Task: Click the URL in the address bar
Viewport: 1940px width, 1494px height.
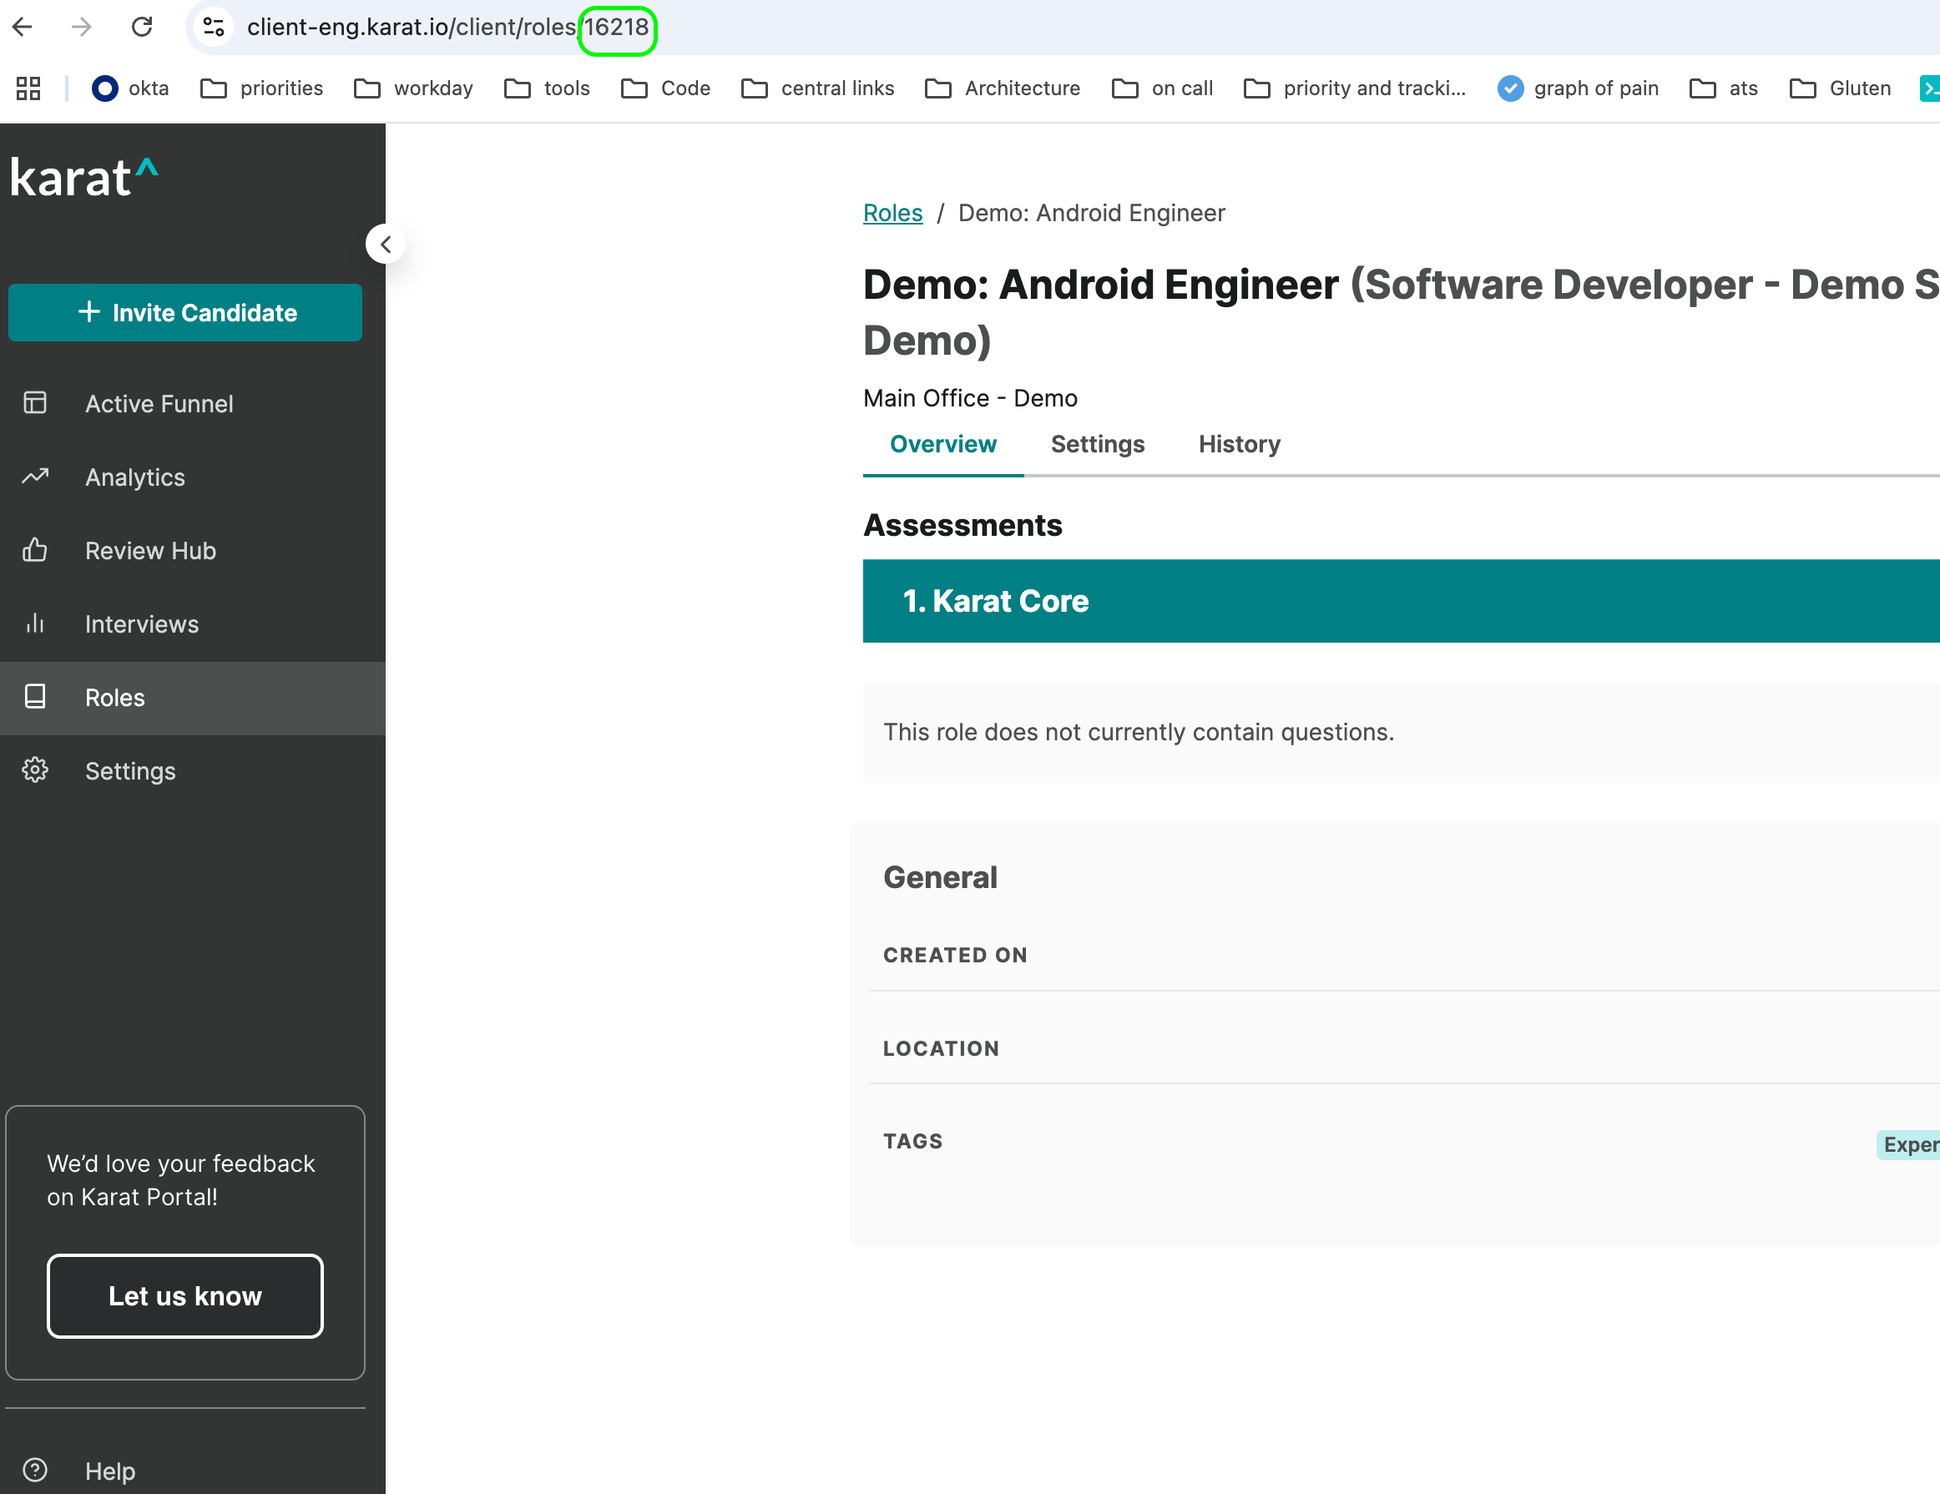Action: (x=447, y=28)
